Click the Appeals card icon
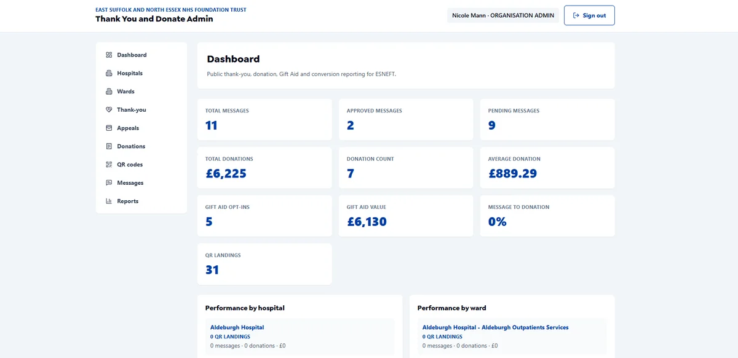This screenshot has height=358, width=738. pos(109,128)
